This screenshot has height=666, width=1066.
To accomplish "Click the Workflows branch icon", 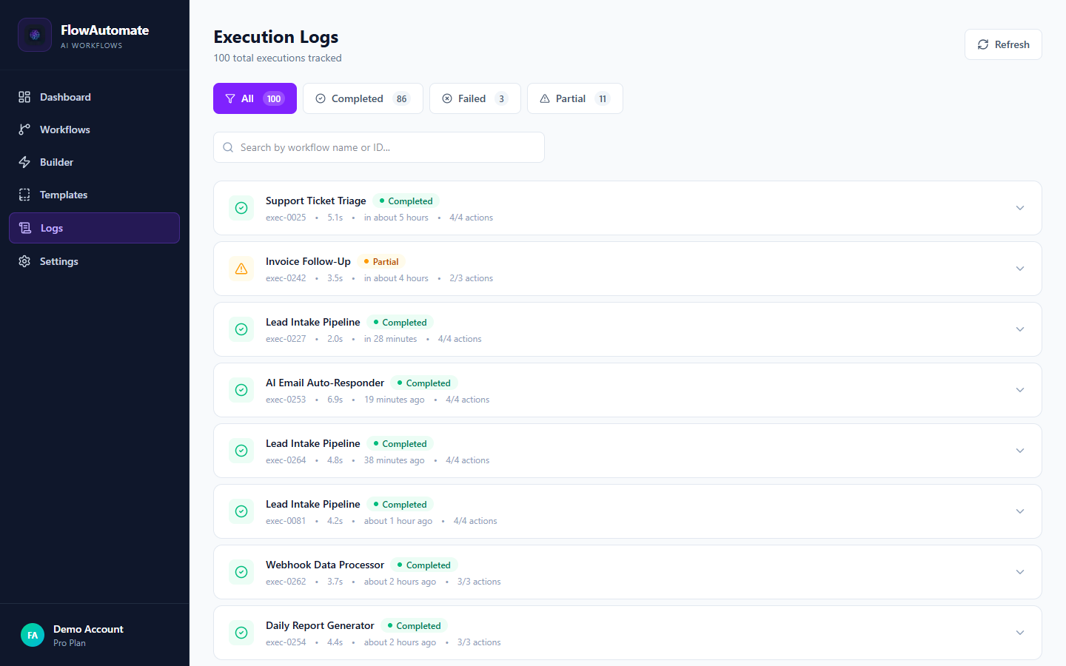I will (24, 129).
